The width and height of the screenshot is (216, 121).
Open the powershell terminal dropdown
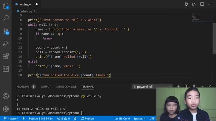[152, 87]
